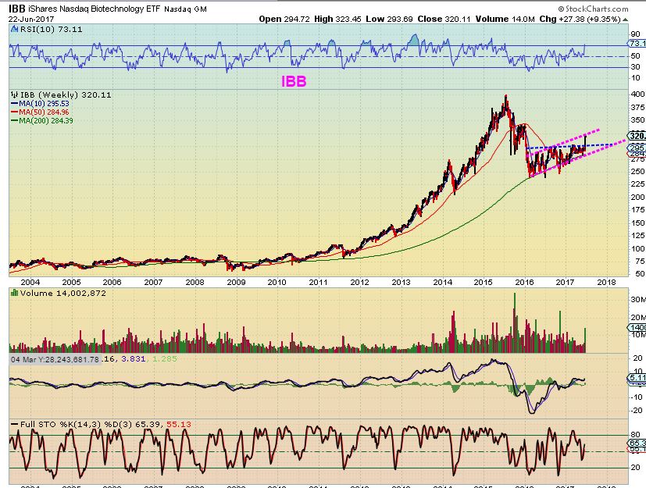The width and height of the screenshot is (646, 488).
Task: Click the 3.831 MACD signal value
Action: [133, 359]
